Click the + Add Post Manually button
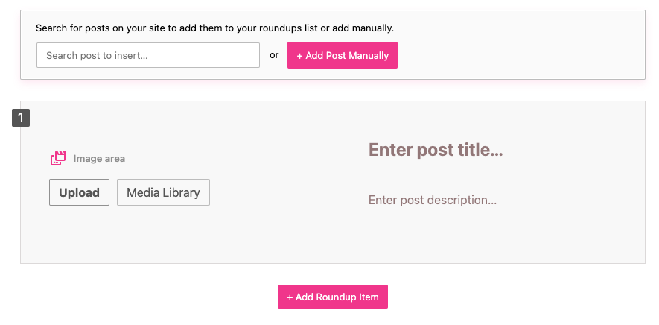 [x=343, y=55]
